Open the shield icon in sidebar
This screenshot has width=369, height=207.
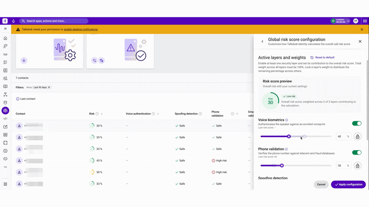pyautogui.click(x=6, y=103)
